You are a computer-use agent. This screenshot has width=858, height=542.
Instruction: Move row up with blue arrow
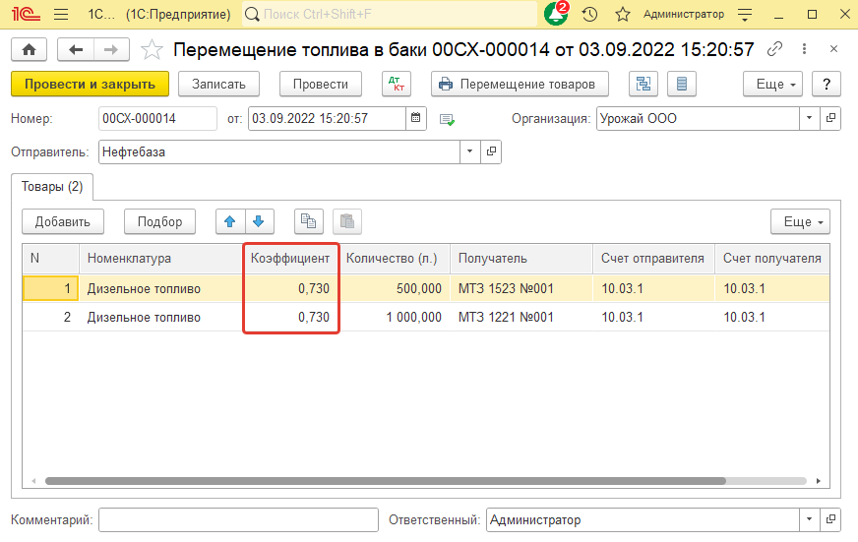click(x=230, y=221)
